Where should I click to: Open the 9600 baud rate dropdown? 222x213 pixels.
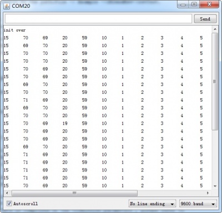point(198,204)
